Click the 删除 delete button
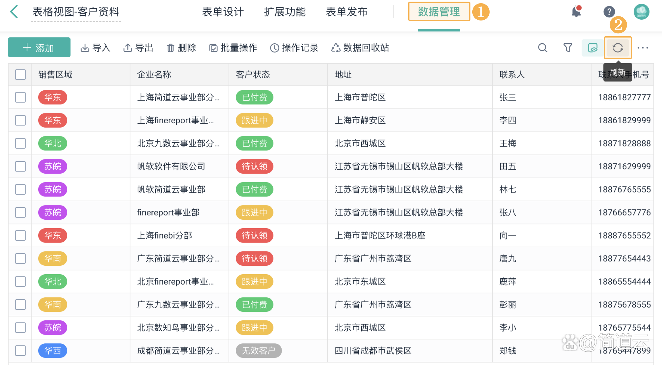 point(181,48)
